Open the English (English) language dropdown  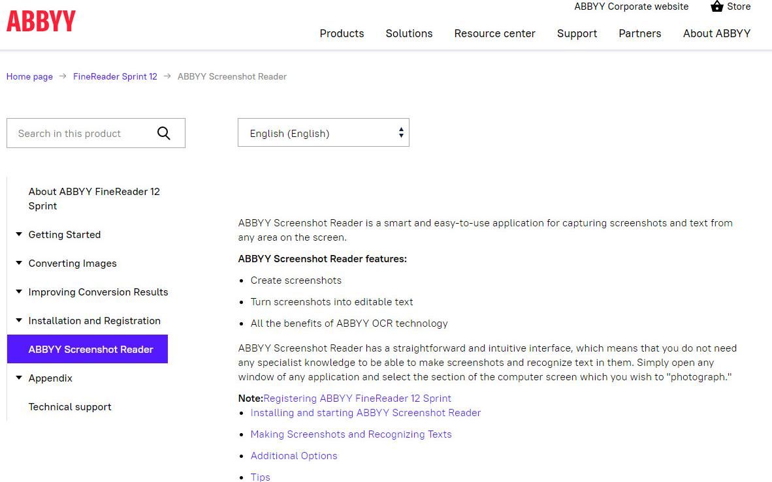tap(323, 133)
